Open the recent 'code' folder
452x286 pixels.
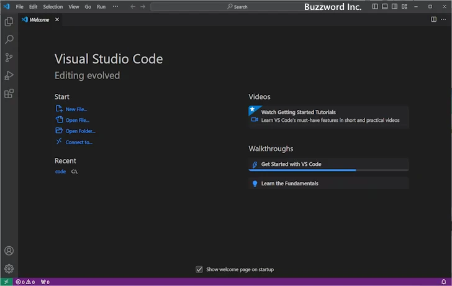[60, 172]
